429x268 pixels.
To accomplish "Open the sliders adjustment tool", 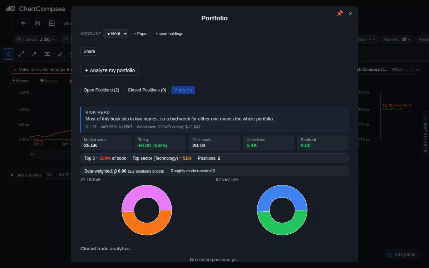I will point(47,54).
